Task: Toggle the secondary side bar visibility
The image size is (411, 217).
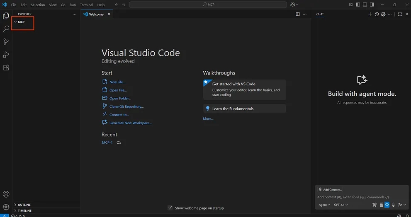Action: [x=372, y=5]
